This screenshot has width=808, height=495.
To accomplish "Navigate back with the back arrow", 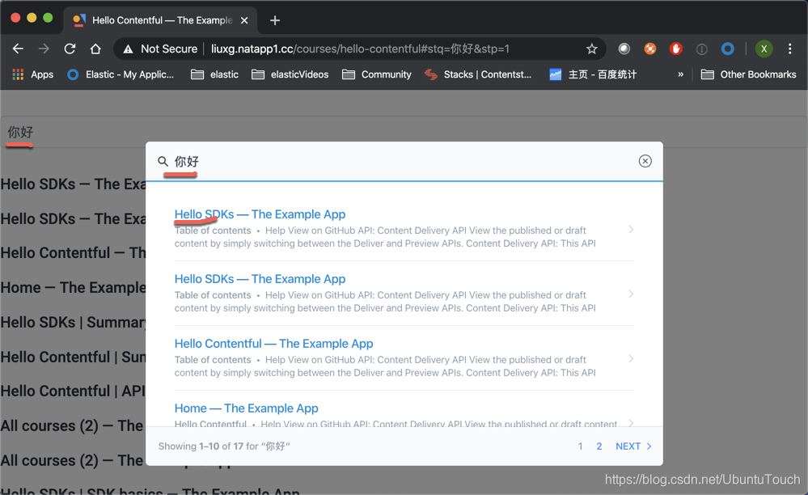I will click(x=18, y=49).
